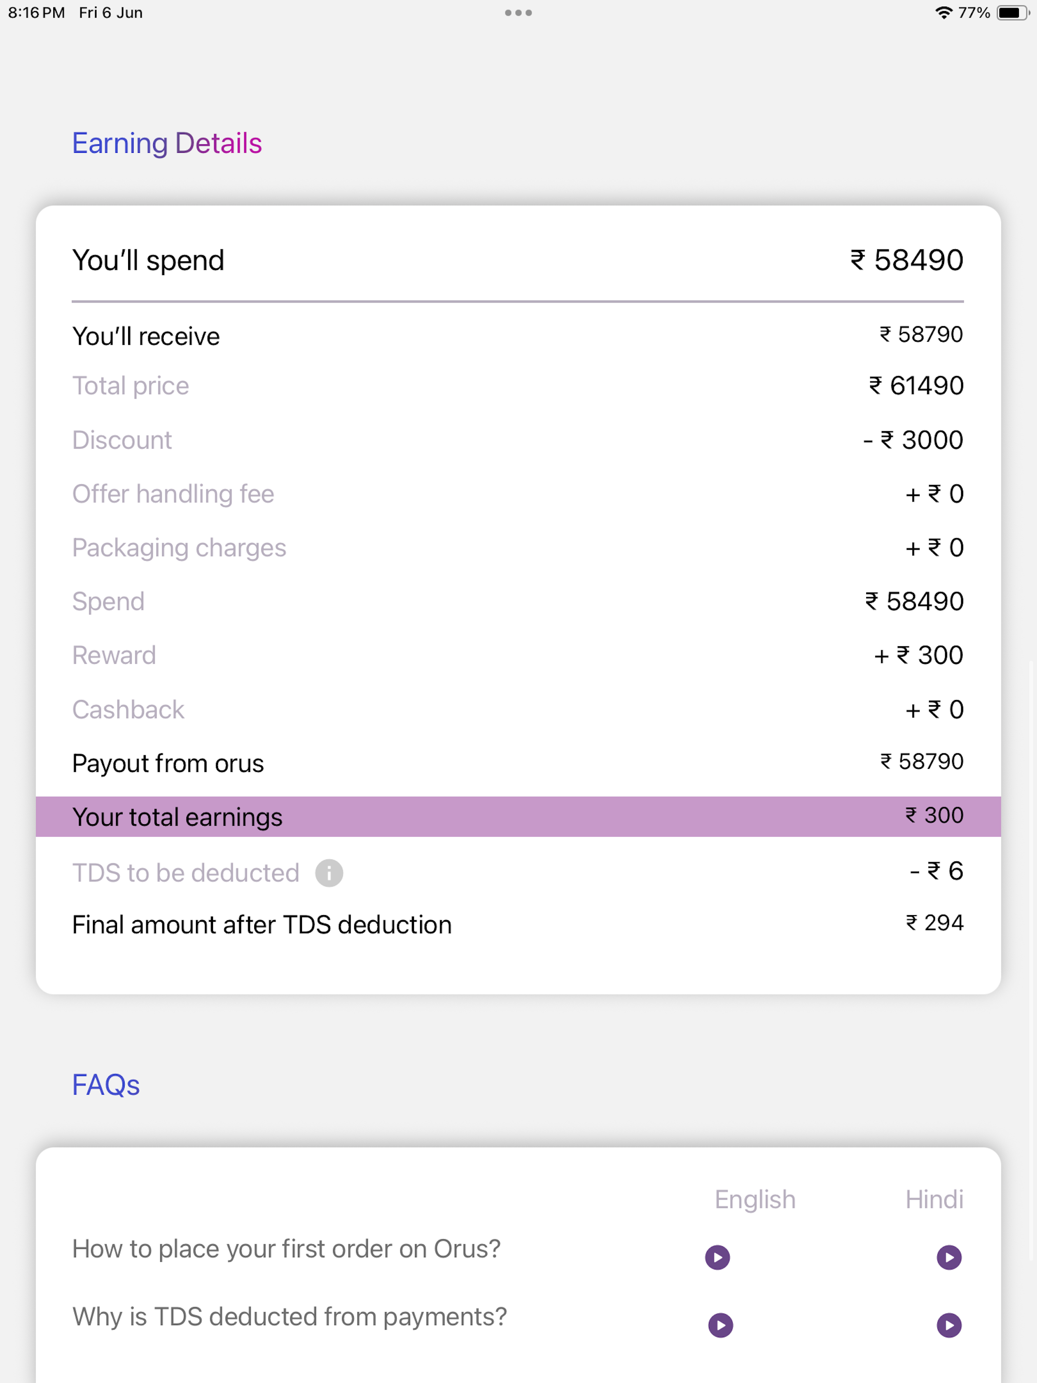Open the three-dot multitasking menu
Screen dimensions: 1037x1383
[518, 13]
